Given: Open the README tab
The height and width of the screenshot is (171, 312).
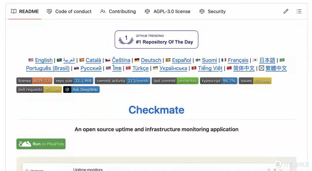Looking at the screenshot, I should [x=25, y=11].
